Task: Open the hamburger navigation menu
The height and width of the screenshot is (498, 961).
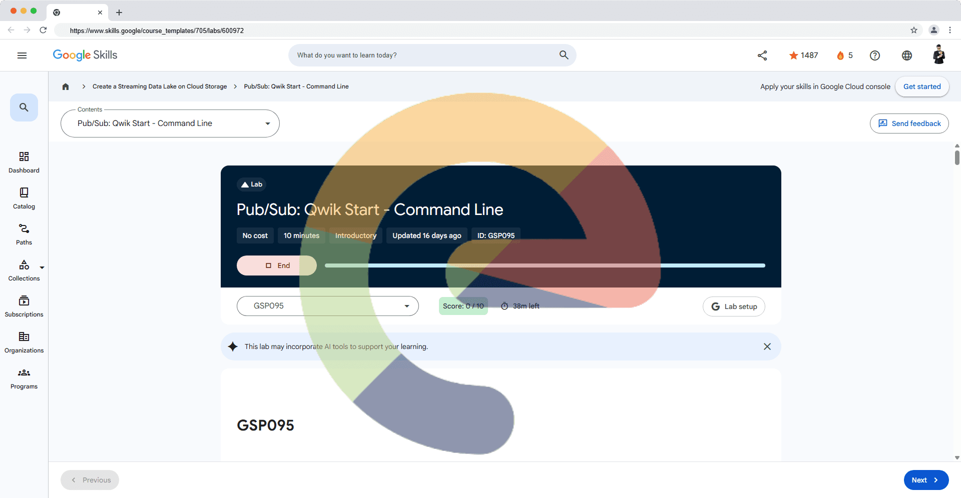Action: pyautogui.click(x=22, y=55)
